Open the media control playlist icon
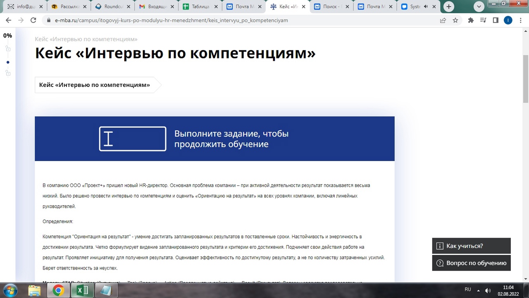 (483, 20)
